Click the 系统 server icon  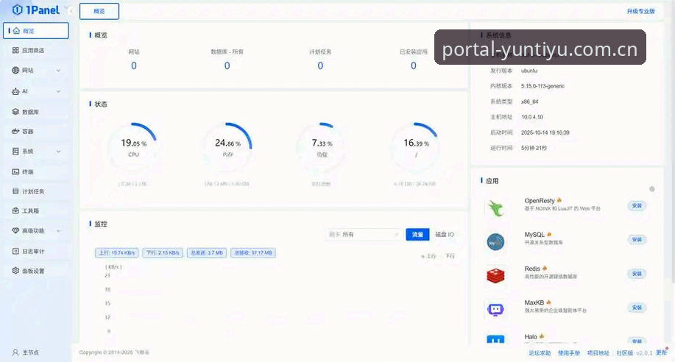(x=15, y=151)
